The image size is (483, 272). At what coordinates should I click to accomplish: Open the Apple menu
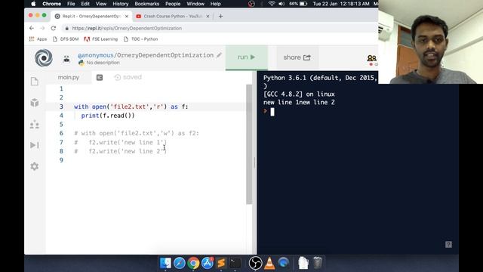pyautogui.click(x=33, y=4)
